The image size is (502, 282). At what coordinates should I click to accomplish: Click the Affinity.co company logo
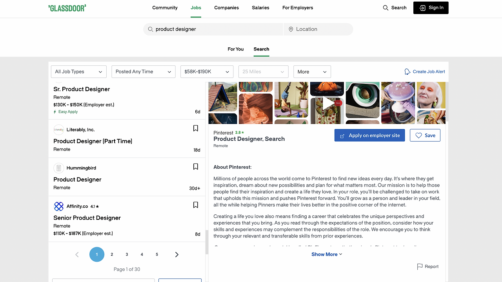pos(59,207)
